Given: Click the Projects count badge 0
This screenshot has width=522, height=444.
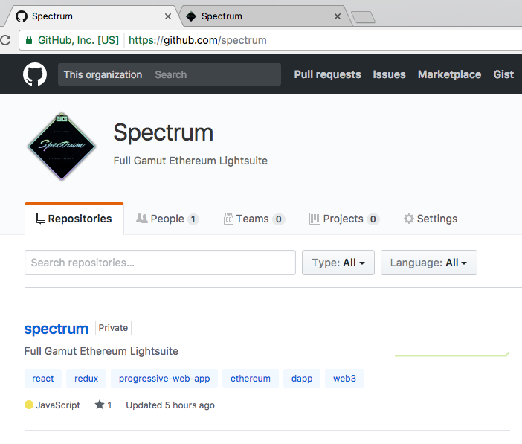Looking at the screenshot, I should [x=373, y=219].
